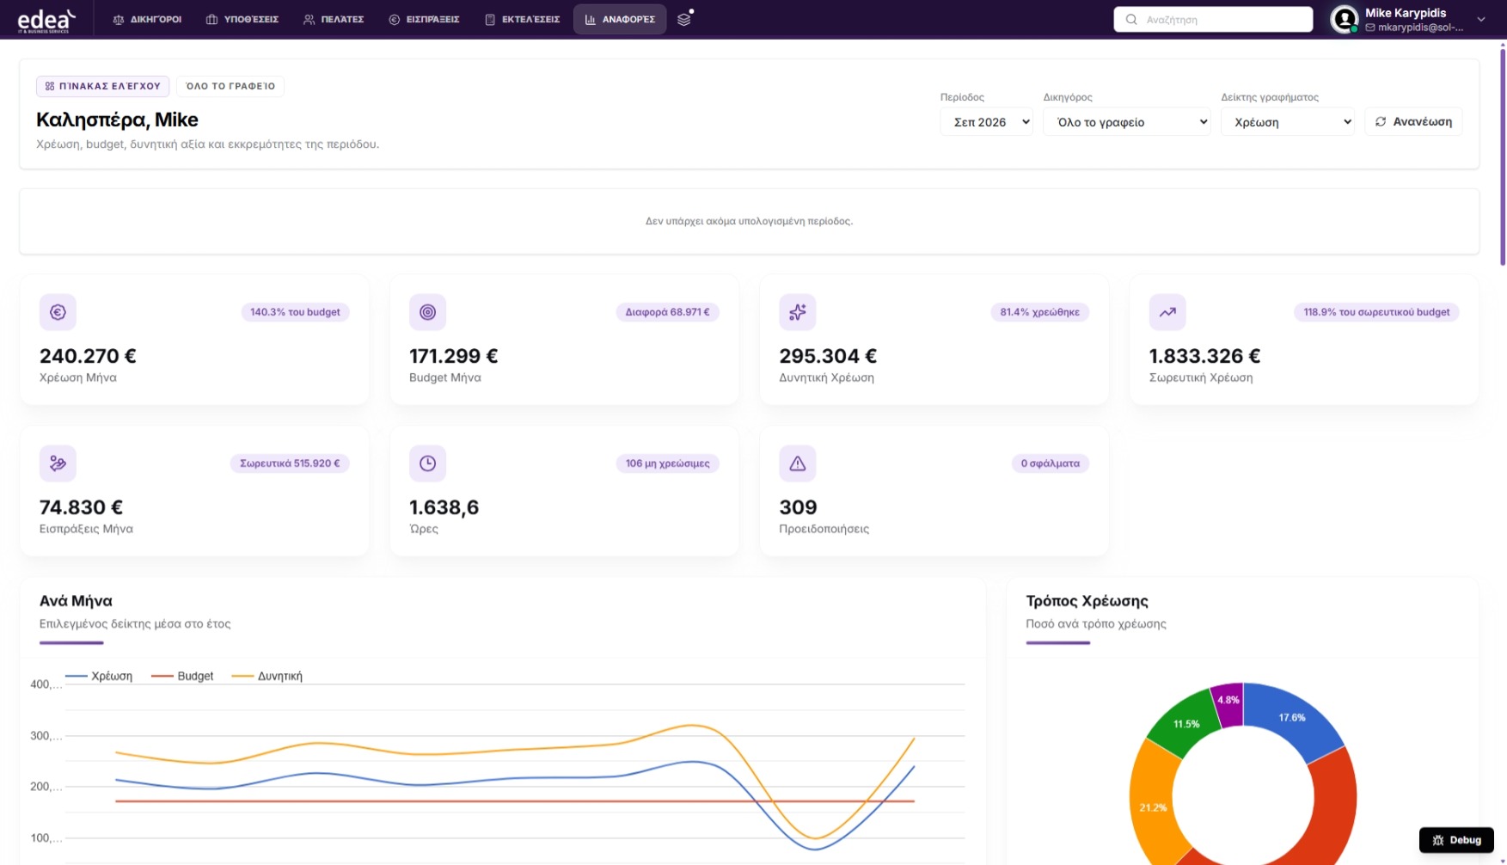
Task: Click the green 11.5% donut segment
Action: click(1185, 724)
